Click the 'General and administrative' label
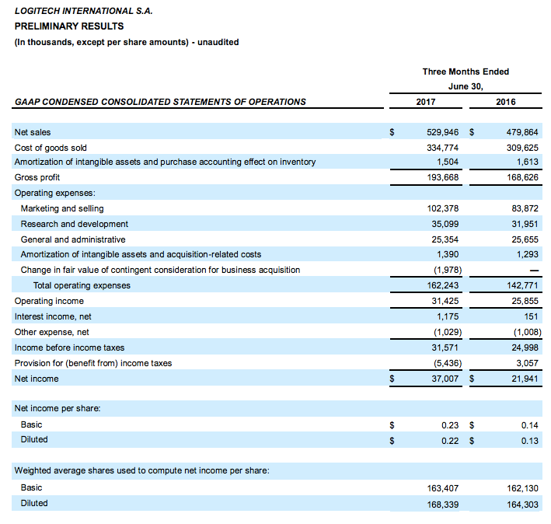The width and height of the screenshot is (551, 524). click(73, 239)
